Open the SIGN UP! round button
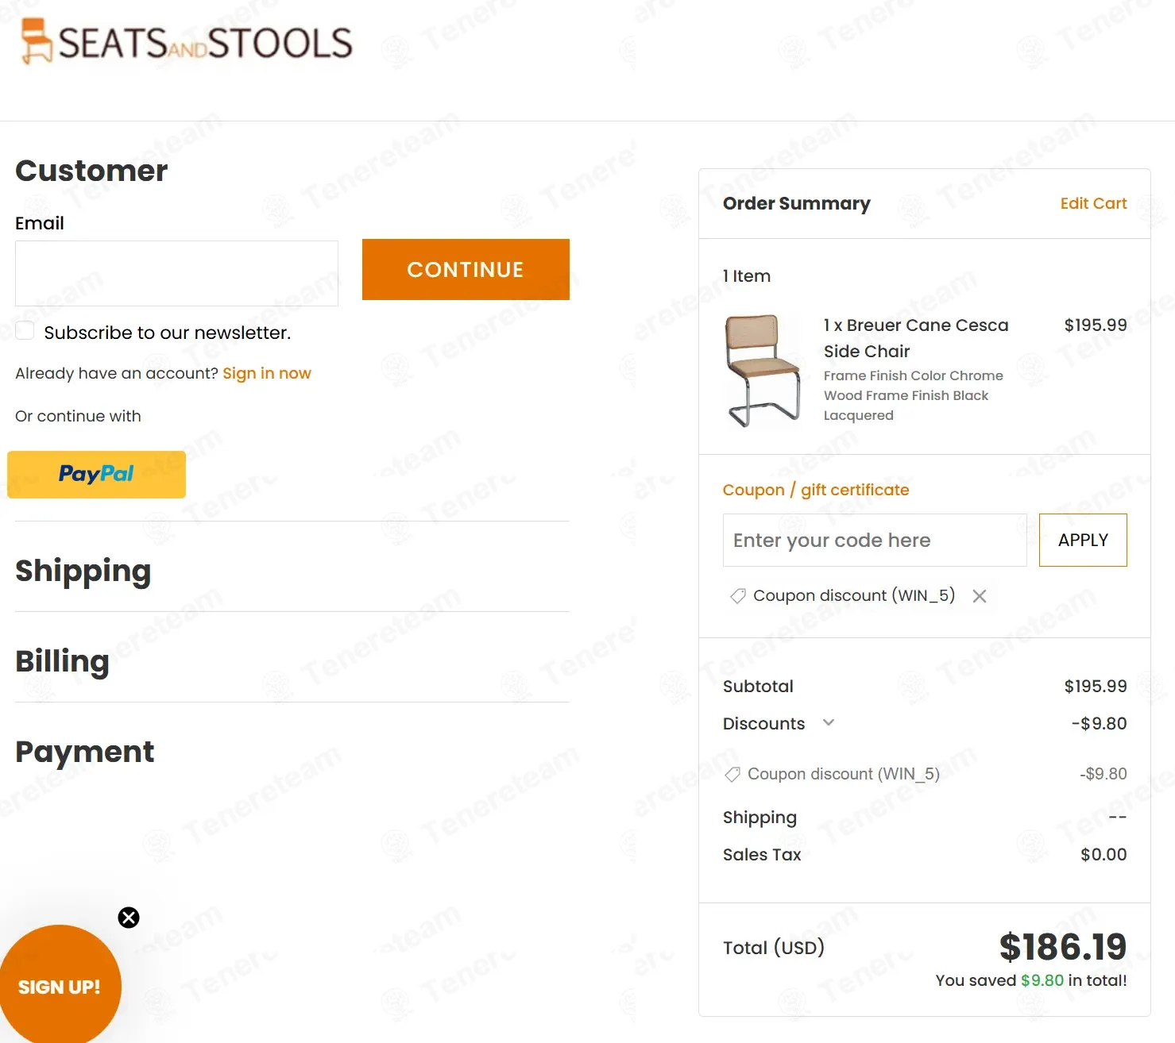Image resolution: width=1175 pixels, height=1043 pixels. click(x=60, y=986)
